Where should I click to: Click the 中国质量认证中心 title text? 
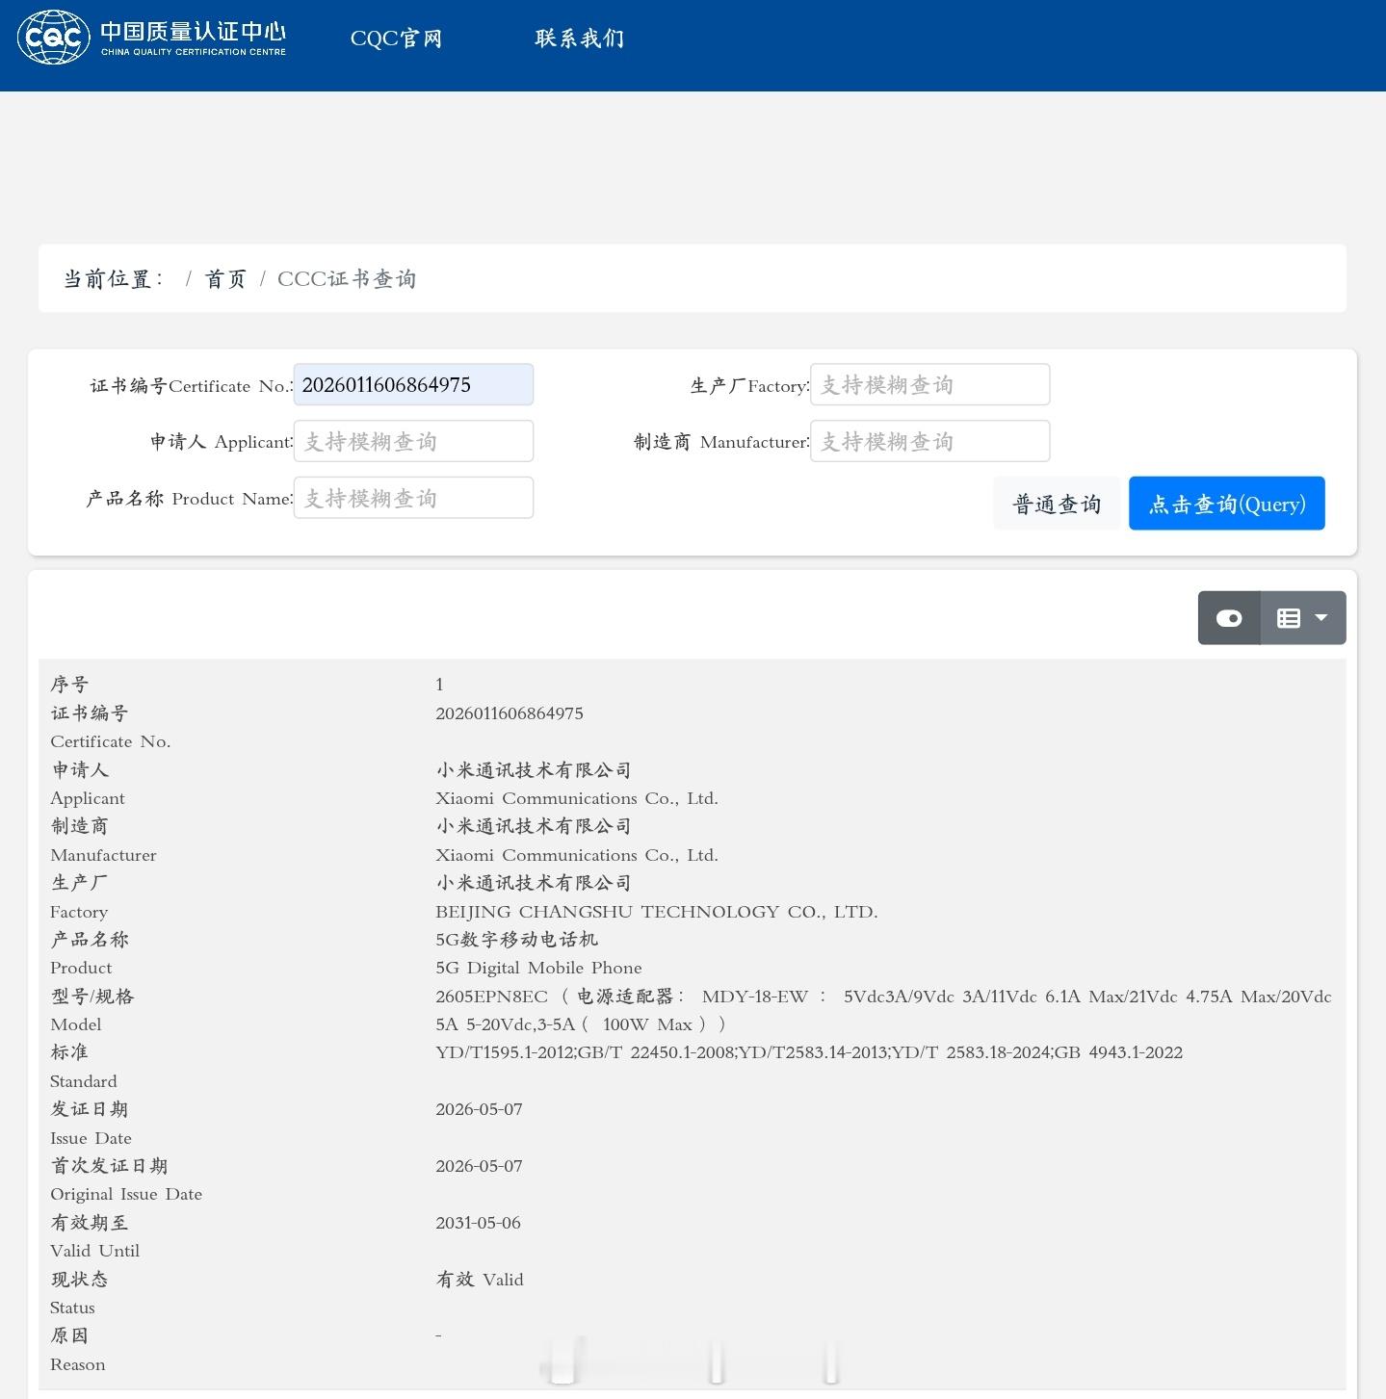(194, 31)
